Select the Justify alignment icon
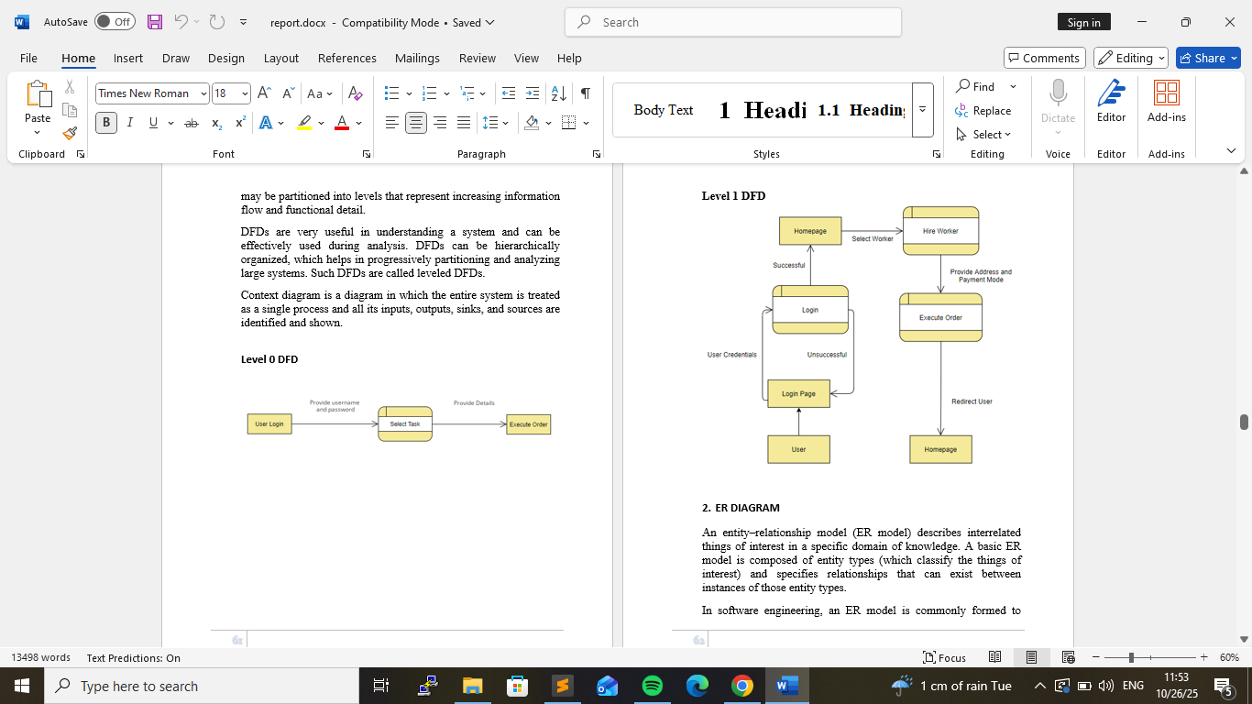 (x=464, y=123)
